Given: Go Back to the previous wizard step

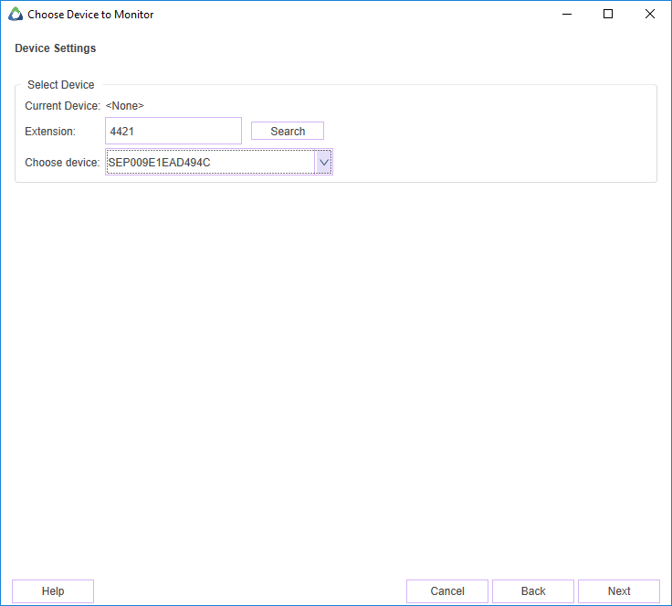Looking at the screenshot, I should coord(532,591).
